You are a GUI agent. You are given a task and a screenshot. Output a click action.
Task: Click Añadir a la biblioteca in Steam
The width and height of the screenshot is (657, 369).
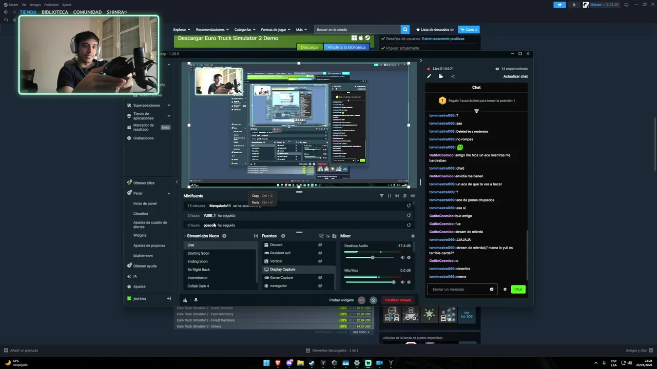click(x=346, y=47)
